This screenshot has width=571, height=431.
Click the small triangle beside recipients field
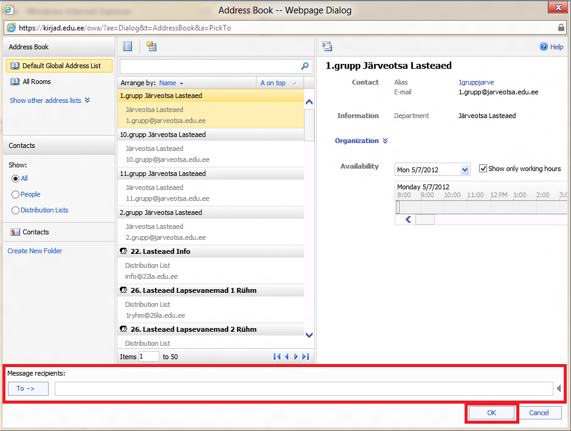[559, 389]
